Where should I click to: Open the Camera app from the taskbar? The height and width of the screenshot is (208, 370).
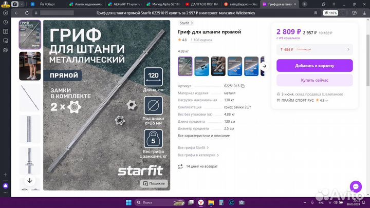coord(242,202)
